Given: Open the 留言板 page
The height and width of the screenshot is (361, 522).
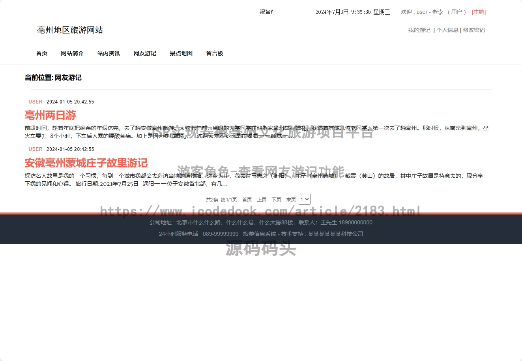Looking at the screenshot, I should (215, 53).
